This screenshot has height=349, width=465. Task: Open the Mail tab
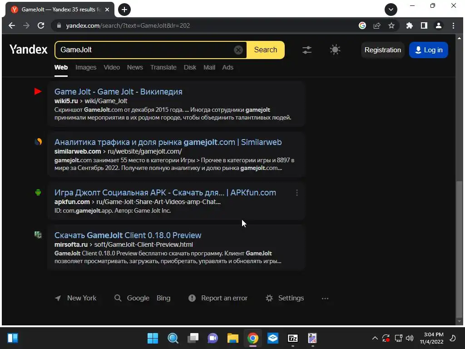(209, 67)
